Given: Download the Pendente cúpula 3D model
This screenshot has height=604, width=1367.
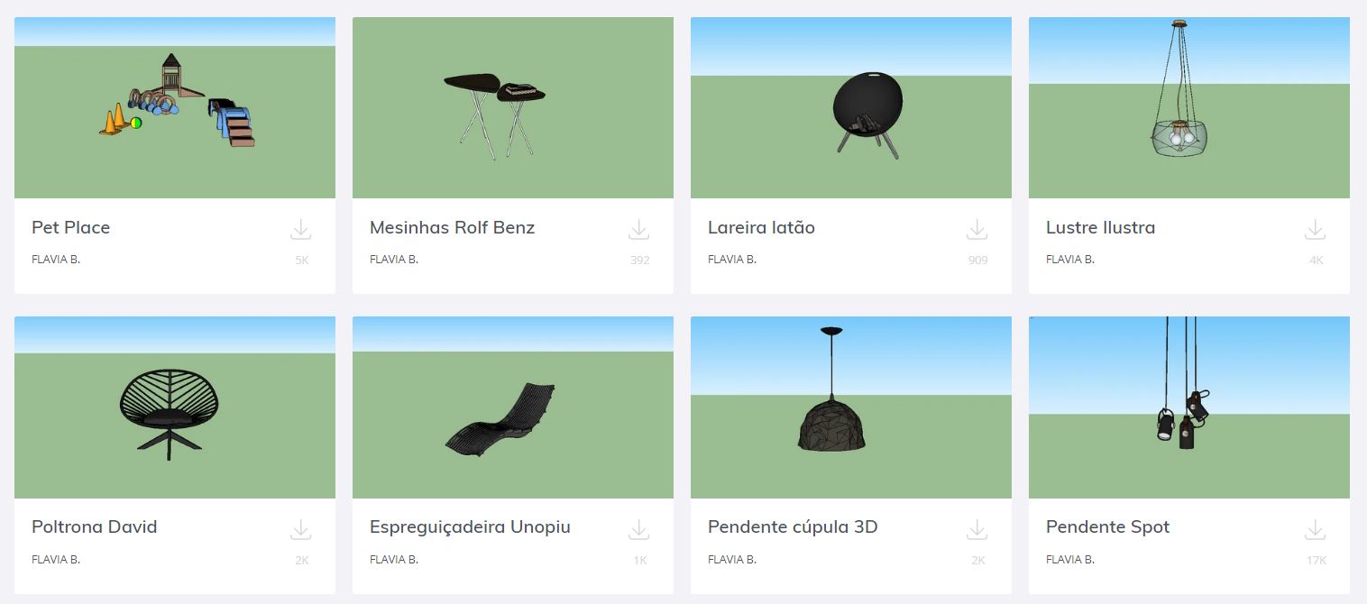Looking at the screenshot, I should (x=977, y=529).
